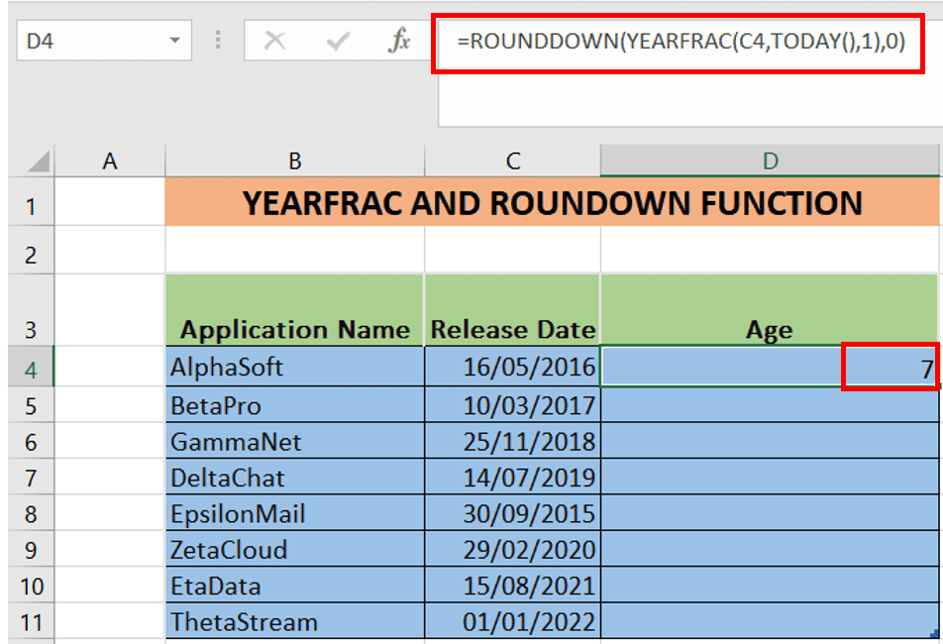Select the empty Age cell for DeltaChat
The width and height of the screenshot is (943, 644).
[770, 477]
